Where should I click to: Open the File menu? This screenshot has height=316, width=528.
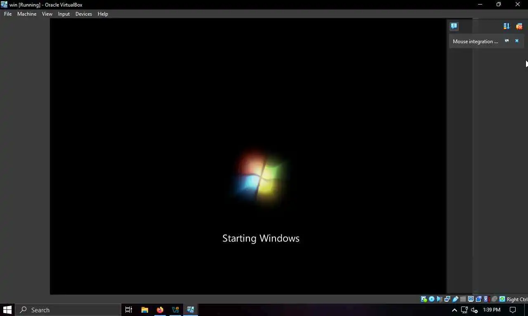[8, 14]
